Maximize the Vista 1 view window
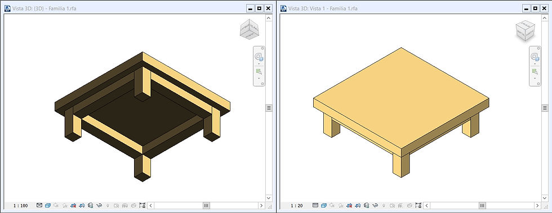Screen dimensions: 552x213 (535, 8)
